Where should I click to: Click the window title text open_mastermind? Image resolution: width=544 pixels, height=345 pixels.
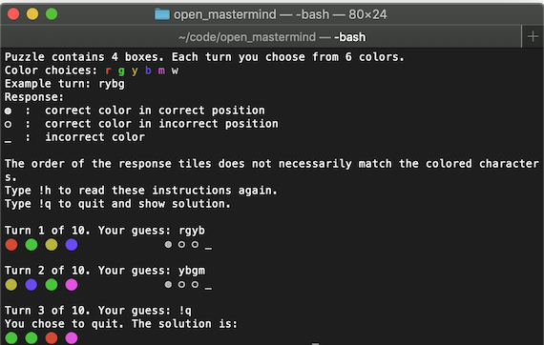tap(225, 14)
